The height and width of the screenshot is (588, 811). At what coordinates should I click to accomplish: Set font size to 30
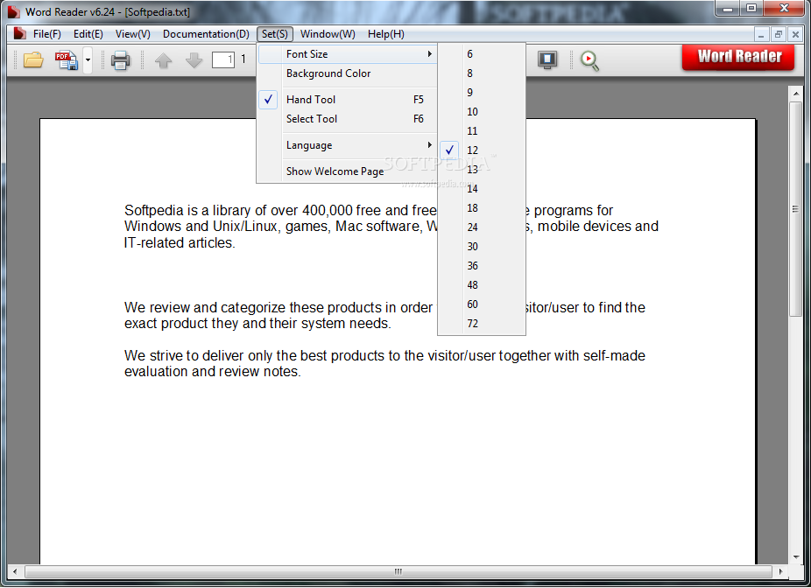482,247
